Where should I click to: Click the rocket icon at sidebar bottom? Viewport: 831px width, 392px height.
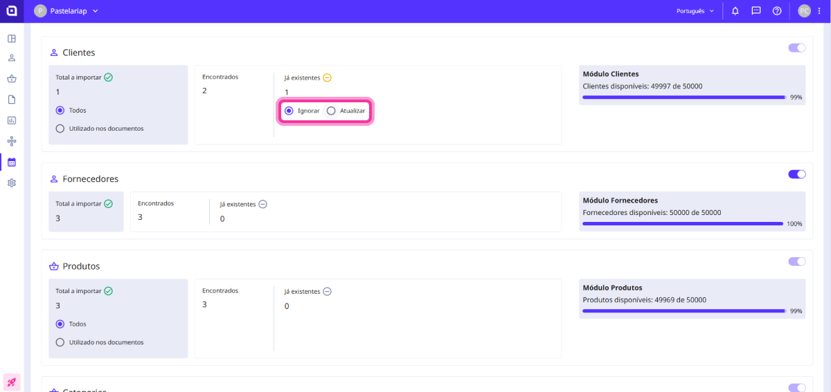(12, 382)
